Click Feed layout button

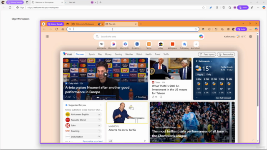tap(207, 55)
